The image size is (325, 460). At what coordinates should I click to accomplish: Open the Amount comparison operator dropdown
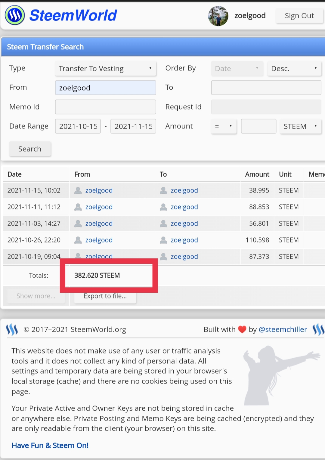tap(224, 126)
